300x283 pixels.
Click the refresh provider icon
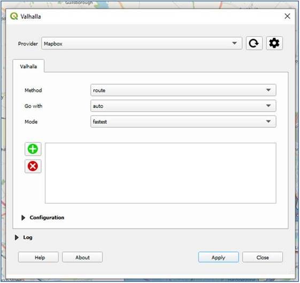(254, 43)
